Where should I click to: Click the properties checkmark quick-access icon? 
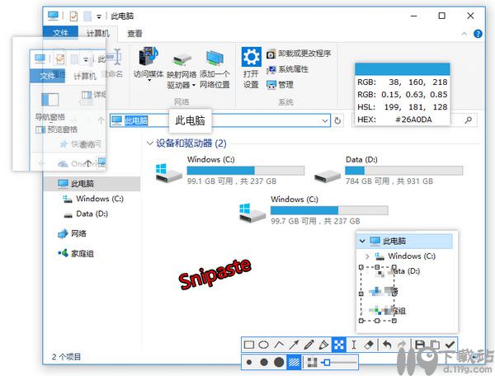click(73, 16)
